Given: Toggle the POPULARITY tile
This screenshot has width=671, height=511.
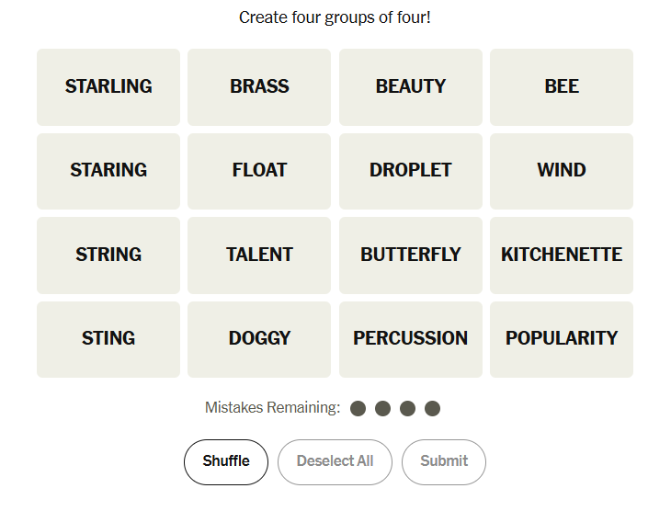Looking at the screenshot, I should pos(561,339).
